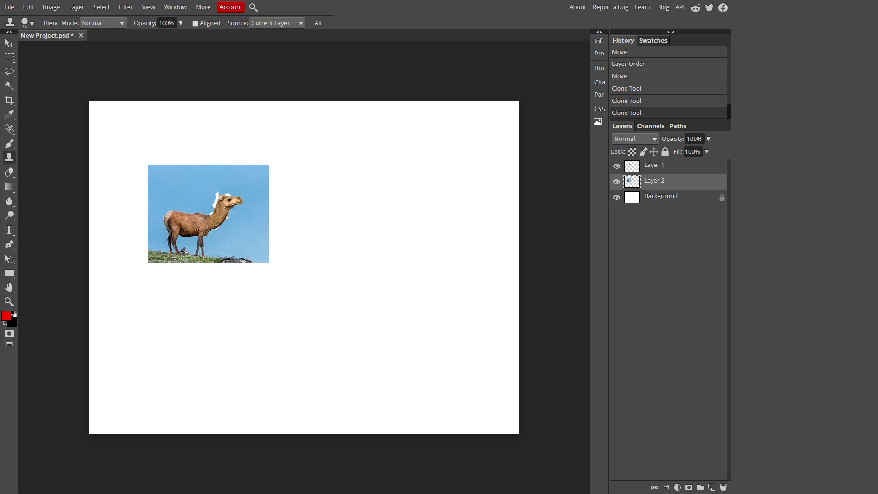Add a raster mask to layer
The height and width of the screenshot is (494, 878).
tap(689, 488)
